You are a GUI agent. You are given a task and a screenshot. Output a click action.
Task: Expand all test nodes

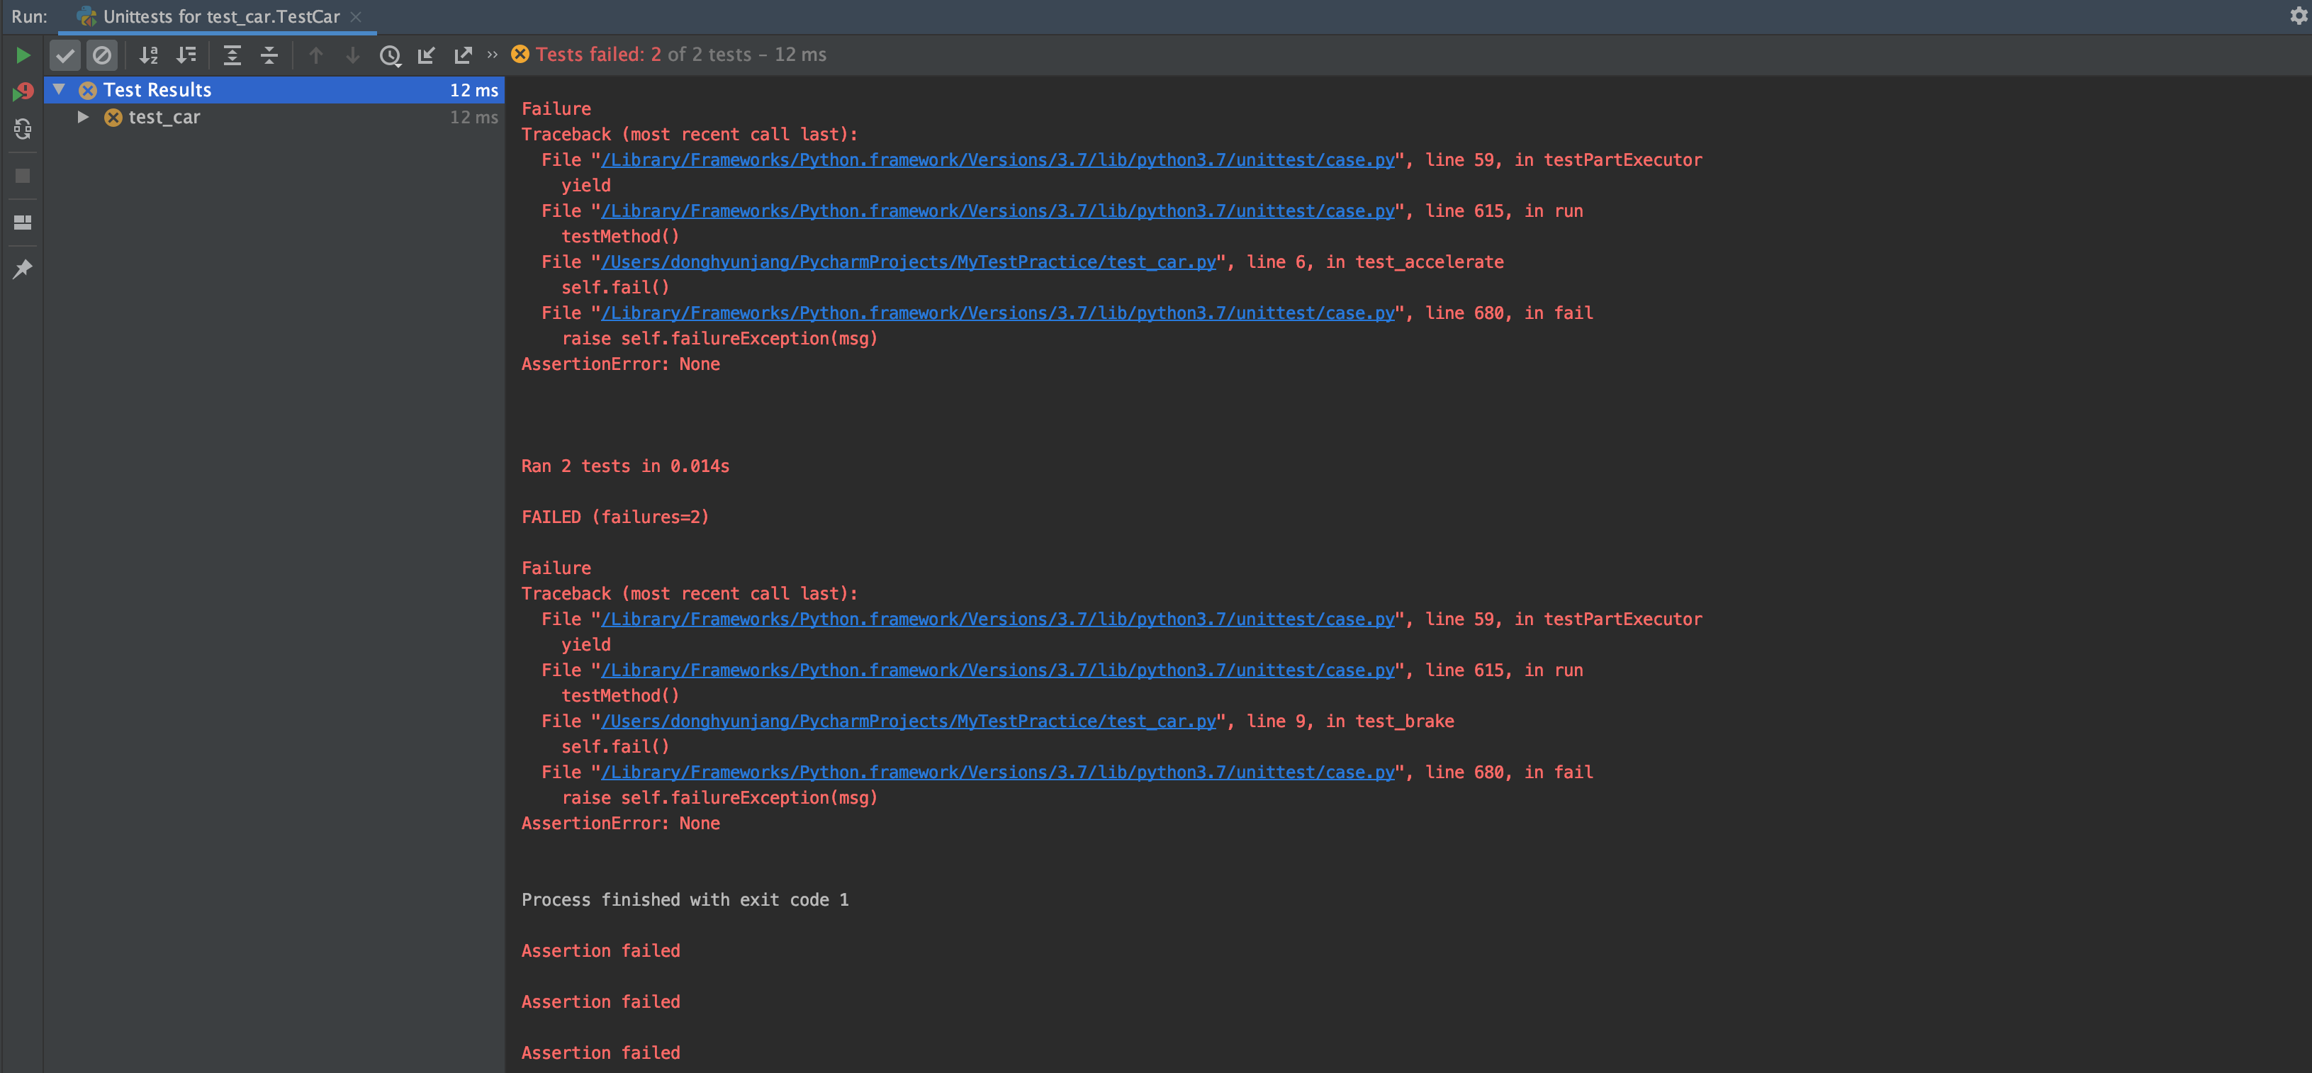pyautogui.click(x=232, y=55)
